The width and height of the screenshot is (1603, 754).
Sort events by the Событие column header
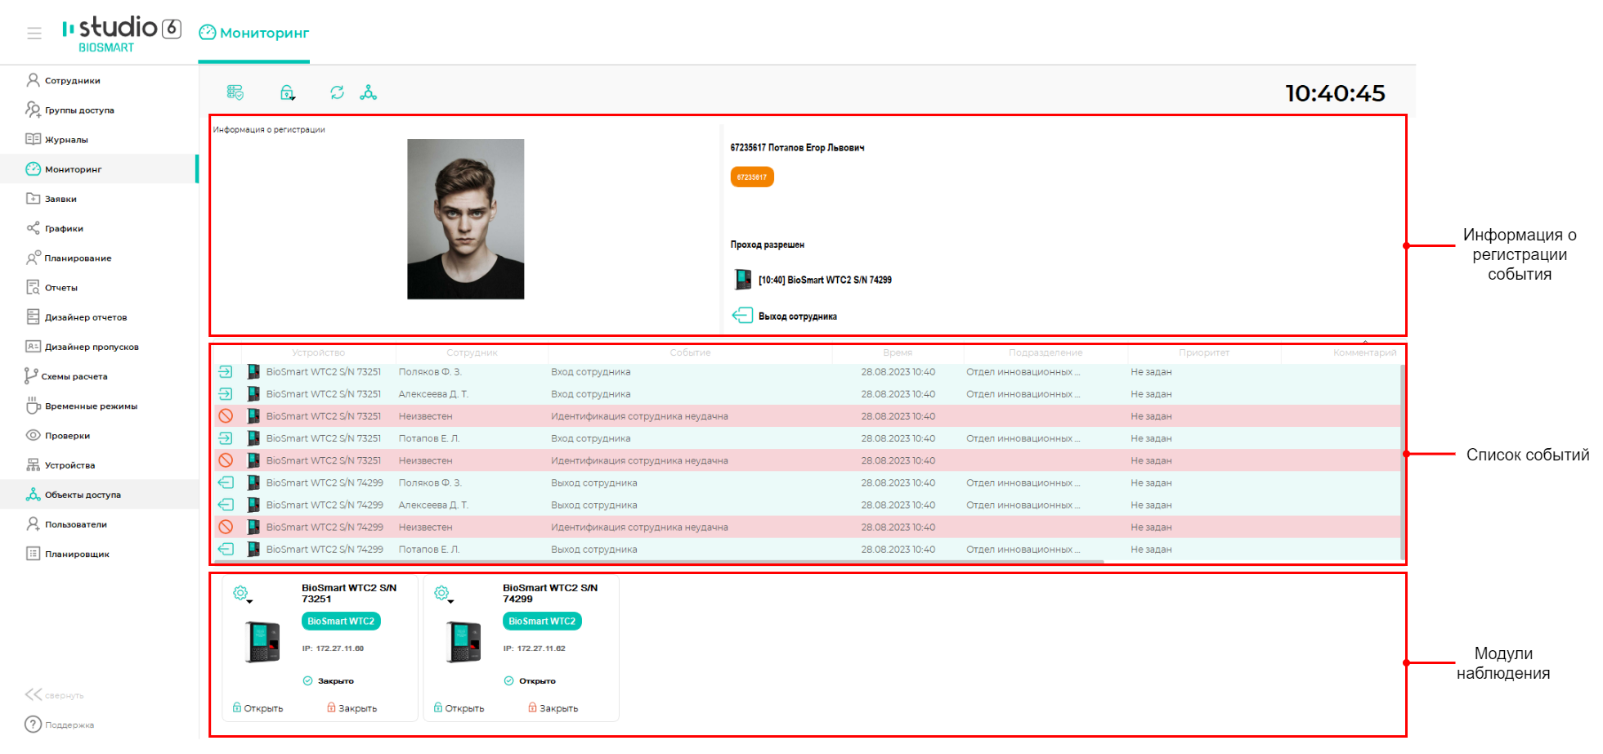point(690,352)
